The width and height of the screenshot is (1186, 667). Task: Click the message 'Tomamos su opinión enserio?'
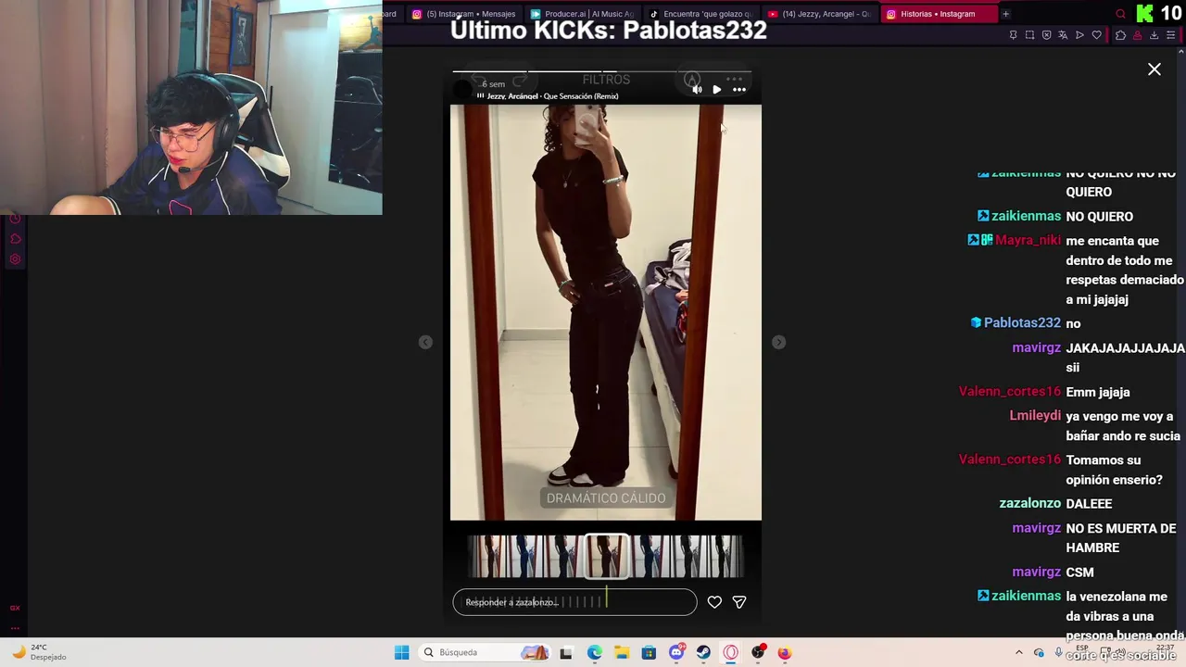click(1114, 470)
